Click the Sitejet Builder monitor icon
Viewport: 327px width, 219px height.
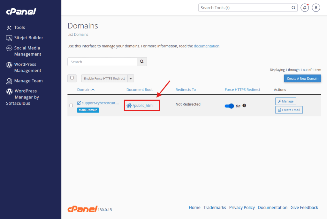click(x=9, y=38)
